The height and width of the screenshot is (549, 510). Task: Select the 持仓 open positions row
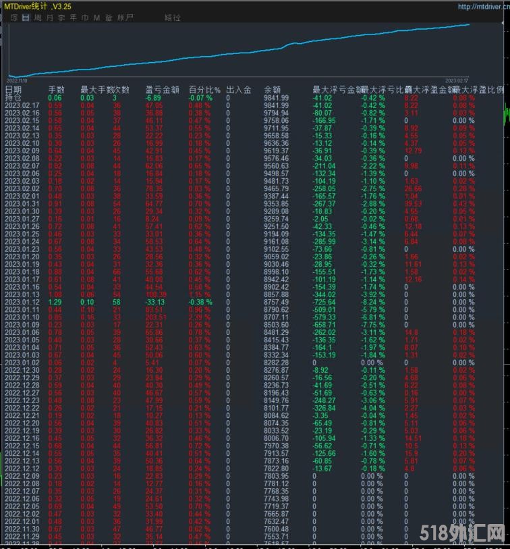point(13,98)
